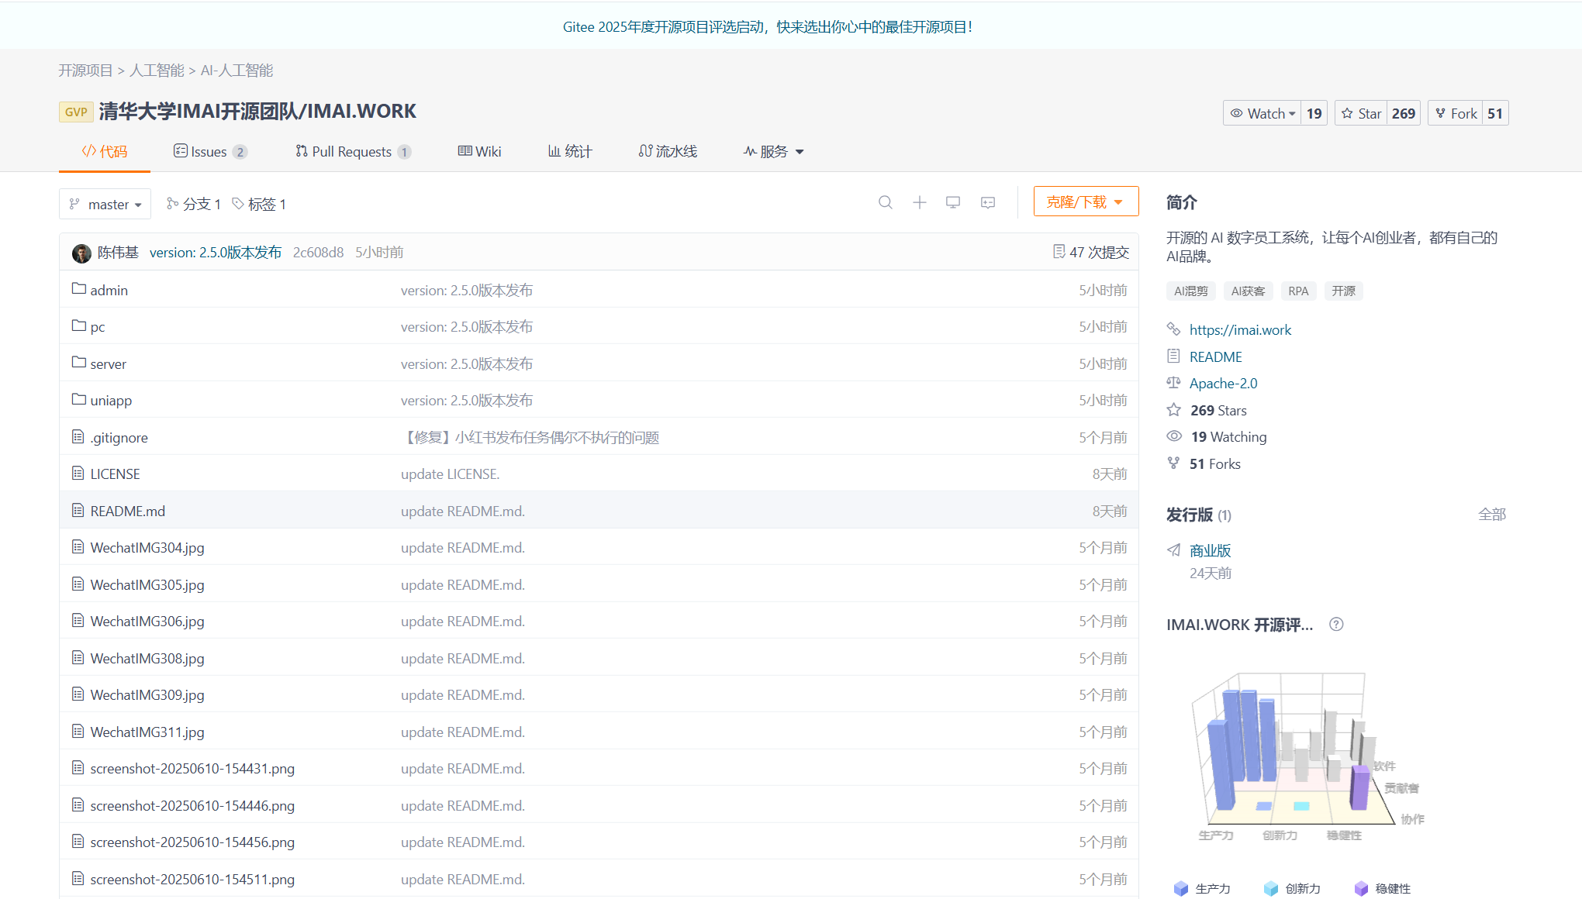Star the repository

point(1361,113)
